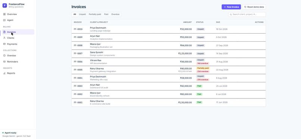This screenshot has width=301, height=139.
Task: Click the 37d overdue badge
Action: 203,80
